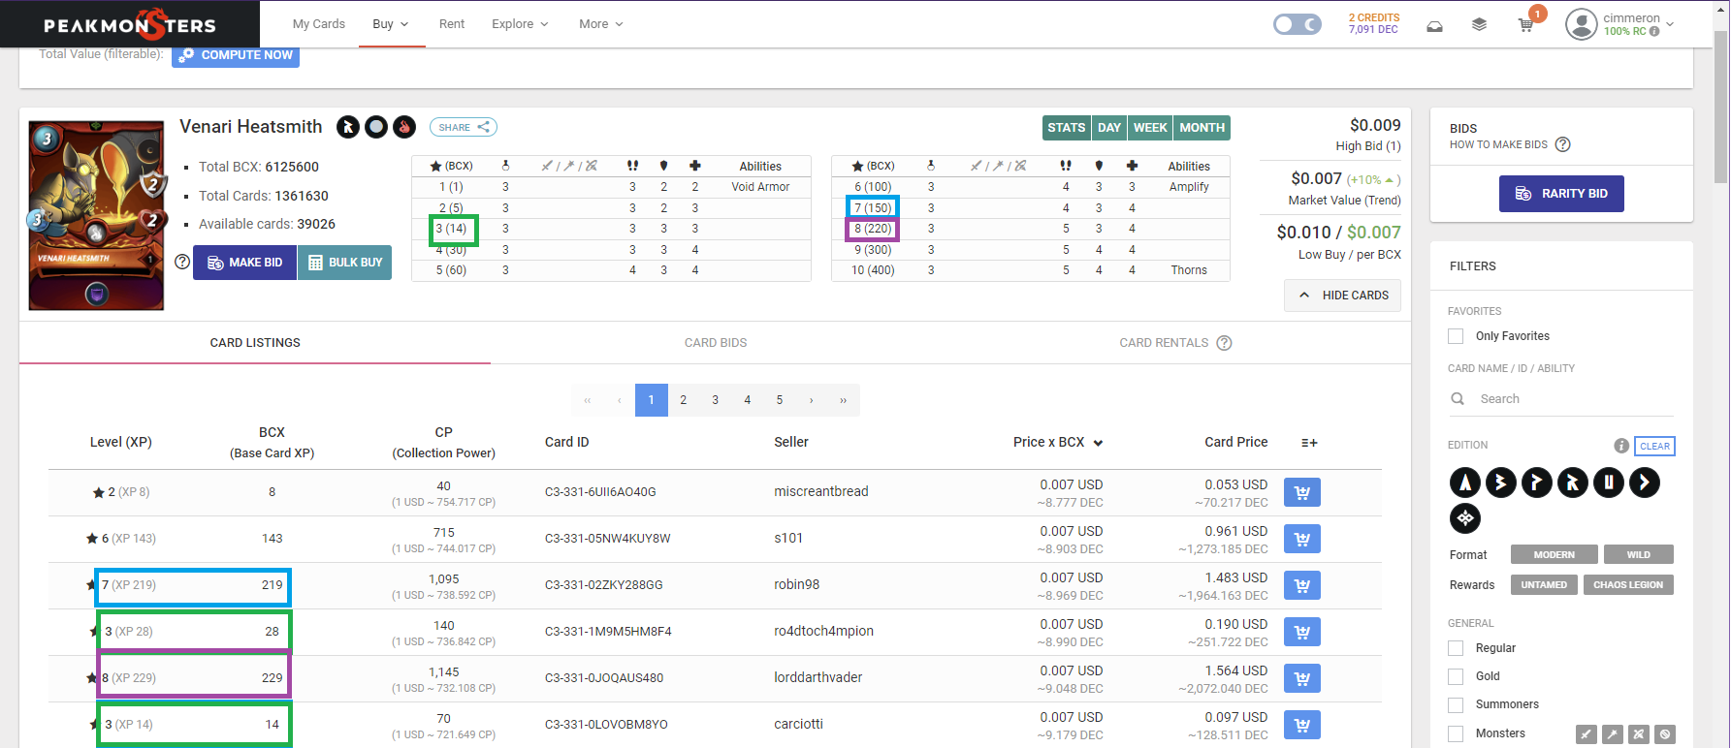Show the WEEK price chart
The image size is (1731, 748).
pos(1150,128)
